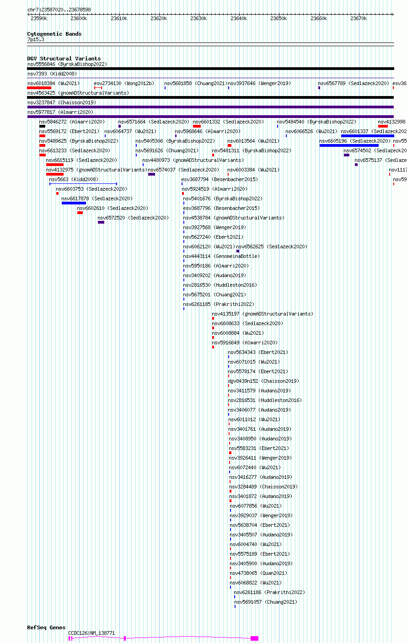Image resolution: width=407 pixels, height=643 pixels.
Task: Open variant nsv5569172 (Ebert2021)
Action: coord(69,131)
